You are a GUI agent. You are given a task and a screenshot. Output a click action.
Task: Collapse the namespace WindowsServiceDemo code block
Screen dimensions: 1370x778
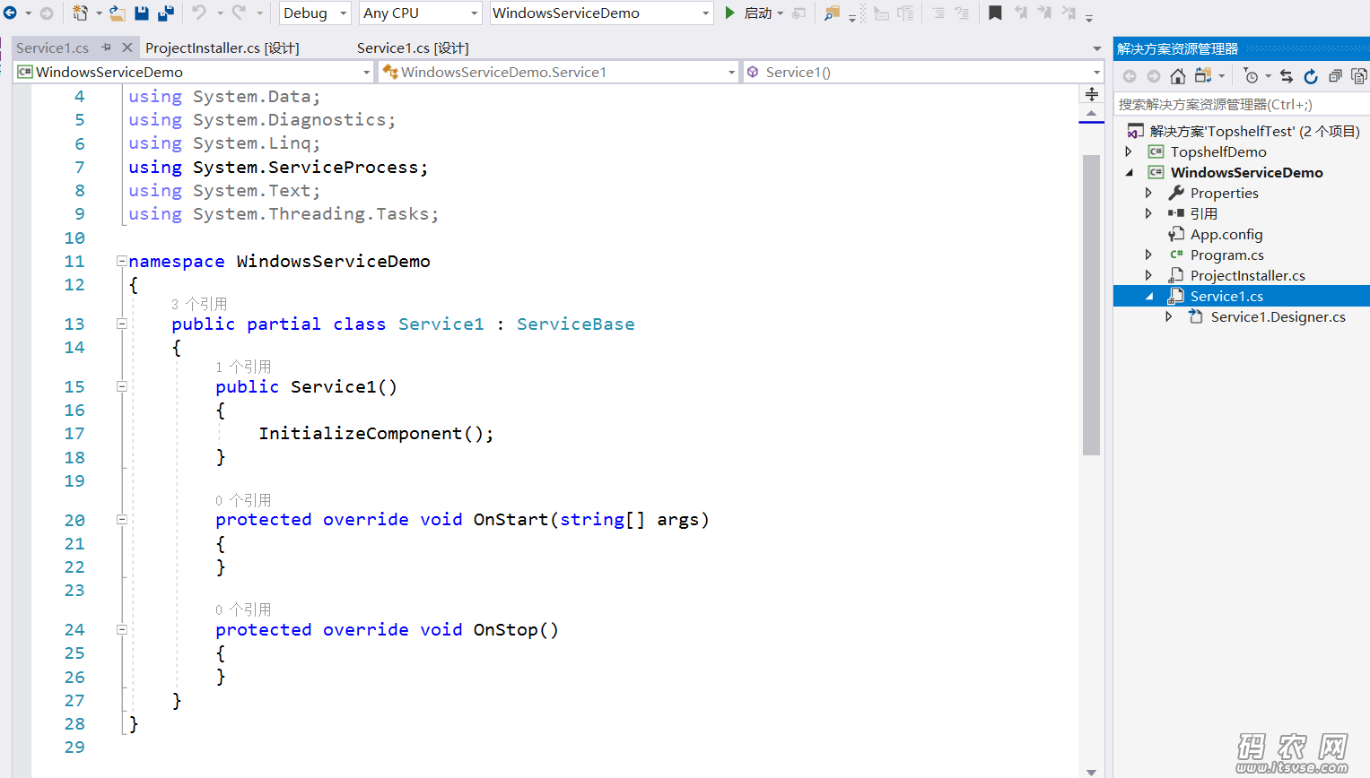click(121, 261)
